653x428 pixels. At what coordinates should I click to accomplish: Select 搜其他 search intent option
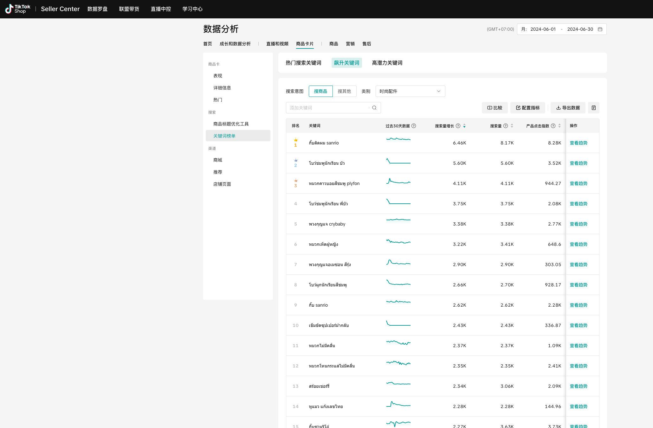(344, 91)
